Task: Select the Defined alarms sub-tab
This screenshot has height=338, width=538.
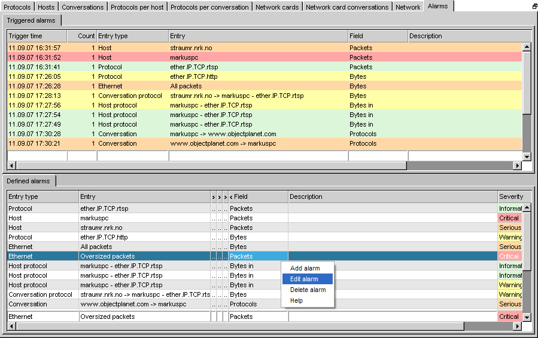Action: click(29, 181)
